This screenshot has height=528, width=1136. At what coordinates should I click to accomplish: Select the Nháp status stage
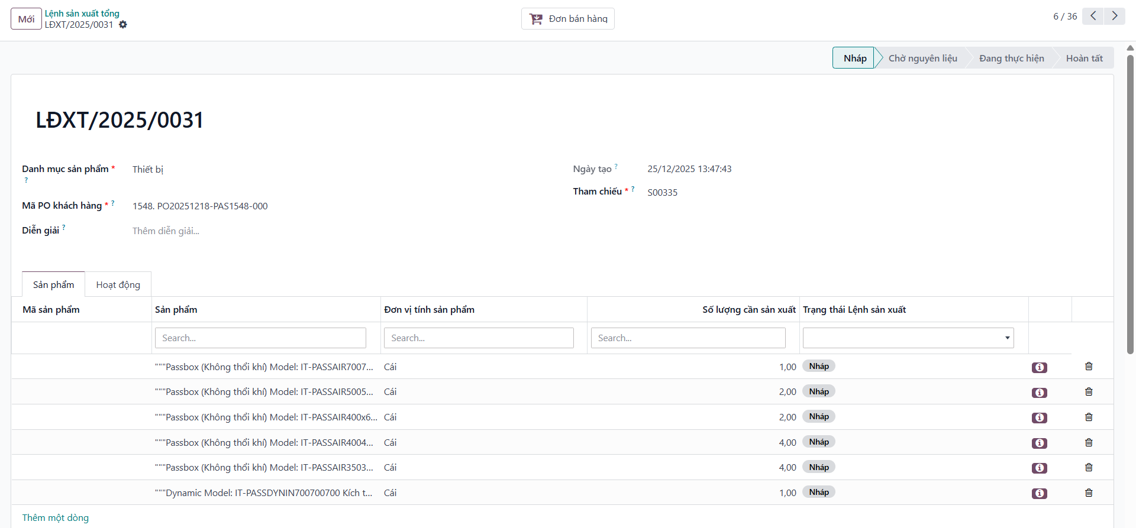point(854,58)
